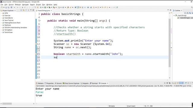Switch to the Terminal tab

coord(94,83)
